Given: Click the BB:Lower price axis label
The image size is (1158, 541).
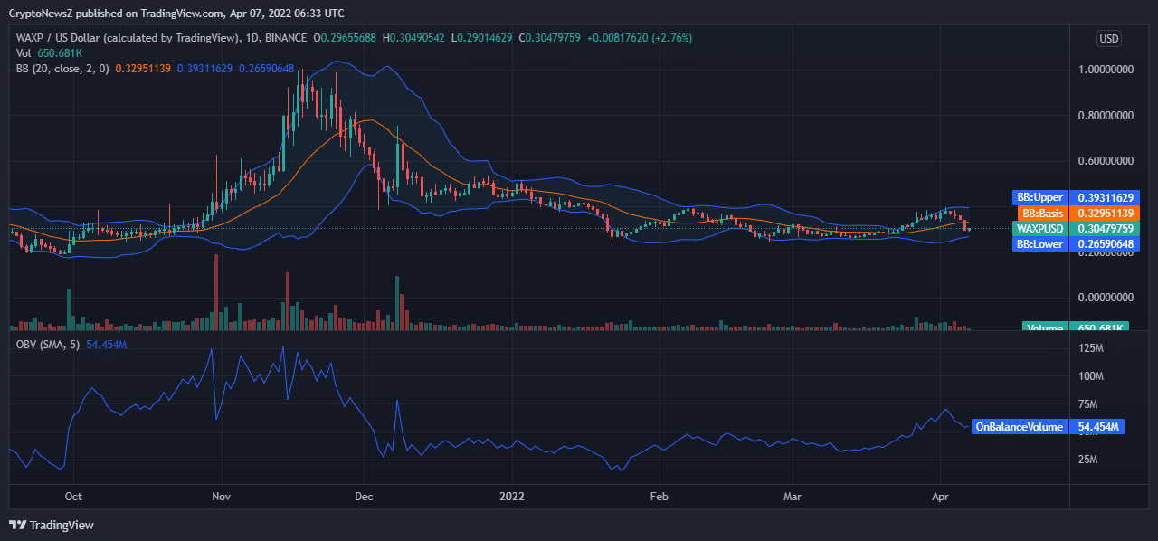Looking at the screenshot, I should coord(1039,243).
